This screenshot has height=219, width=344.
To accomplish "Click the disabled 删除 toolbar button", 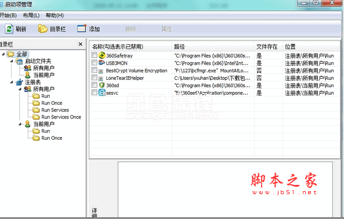I will click(131, 29).
